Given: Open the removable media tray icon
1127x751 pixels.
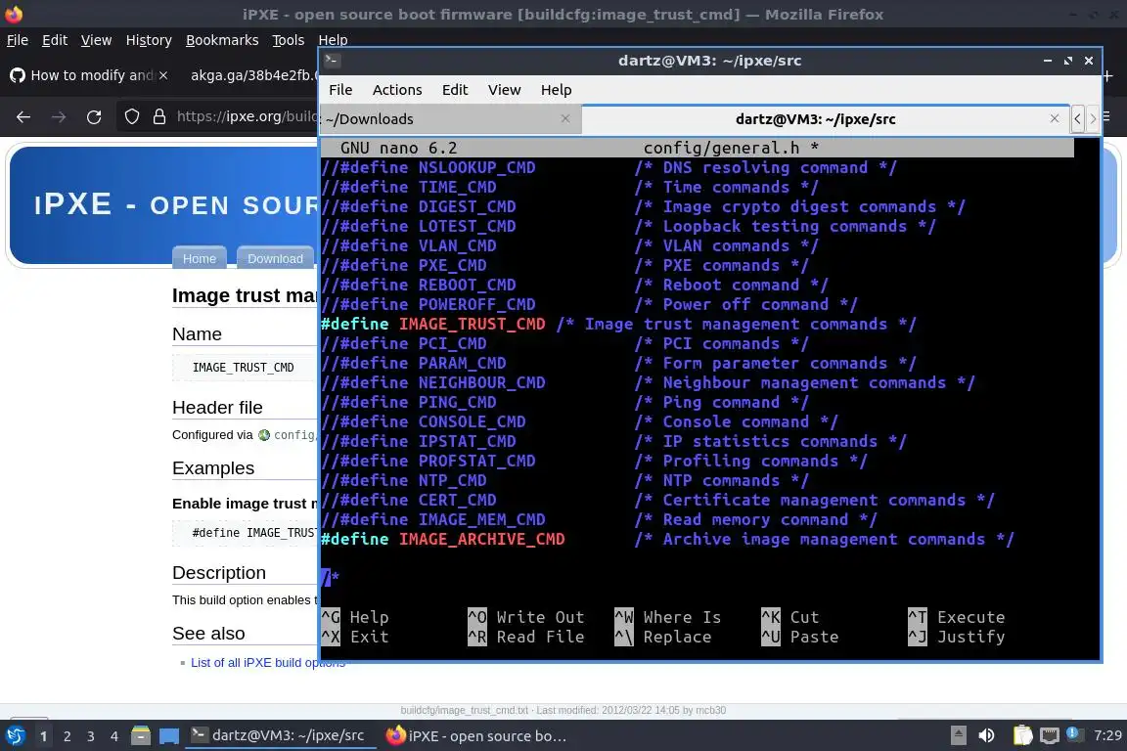Looking at the screenshot, I should click(958, 735).
